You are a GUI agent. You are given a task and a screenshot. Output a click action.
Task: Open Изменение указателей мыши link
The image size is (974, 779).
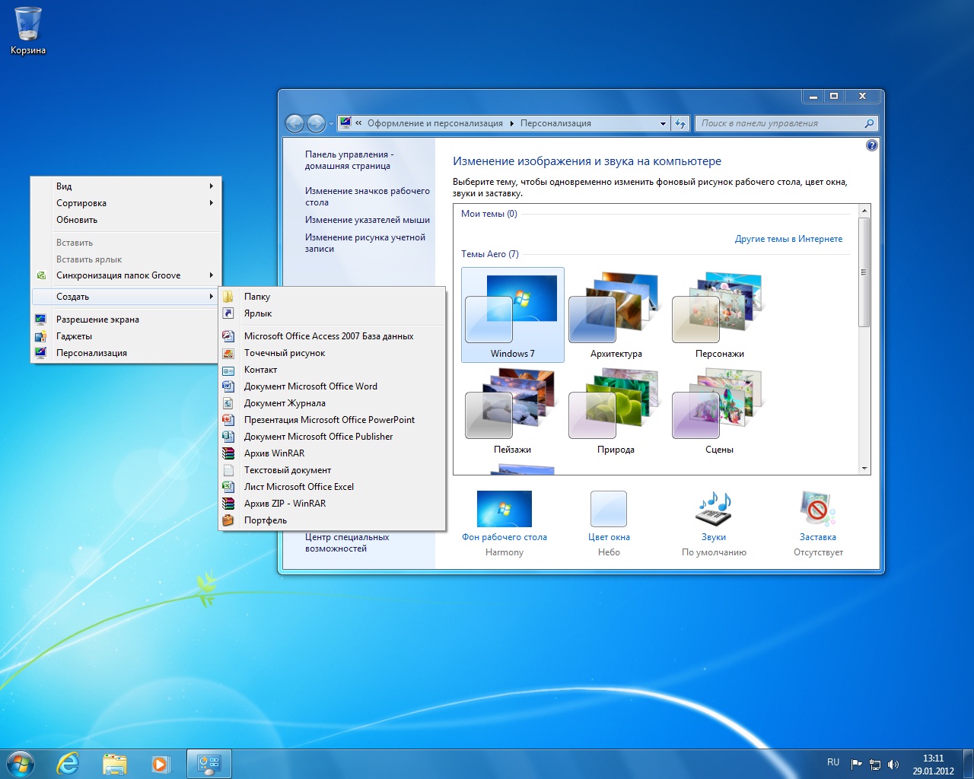point(367,220)
